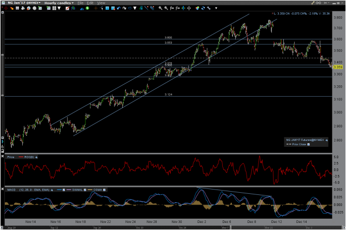The width and height of the screenshot is (346, 230).
Task: Click the highlighted 3.359 current price label
Action: pos(338,67)
